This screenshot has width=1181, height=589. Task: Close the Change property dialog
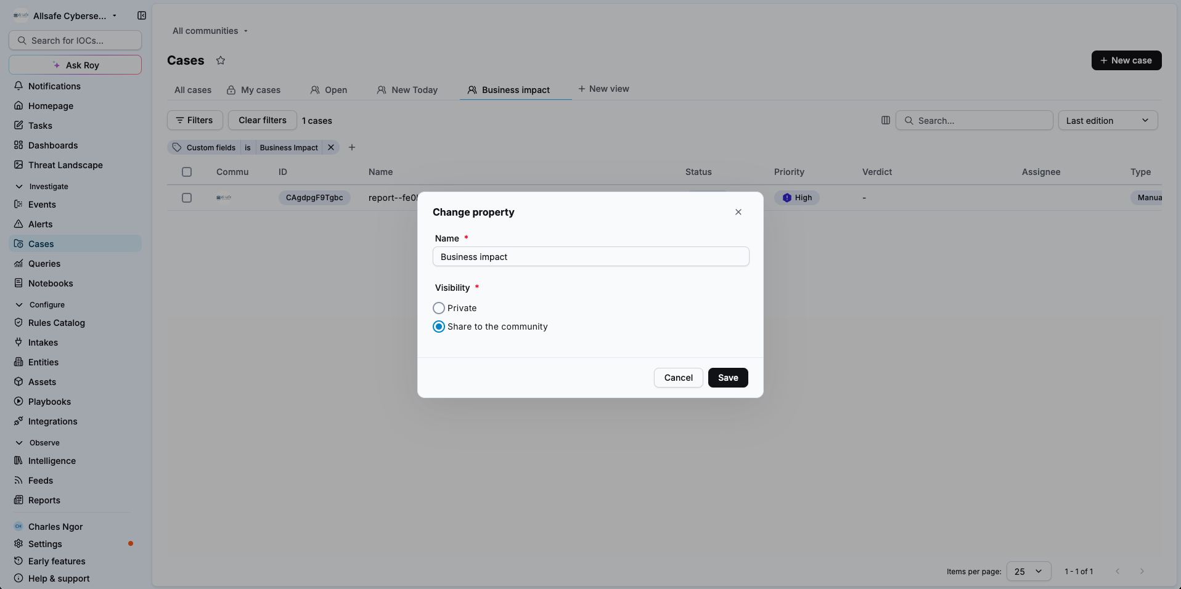[738, 212]
